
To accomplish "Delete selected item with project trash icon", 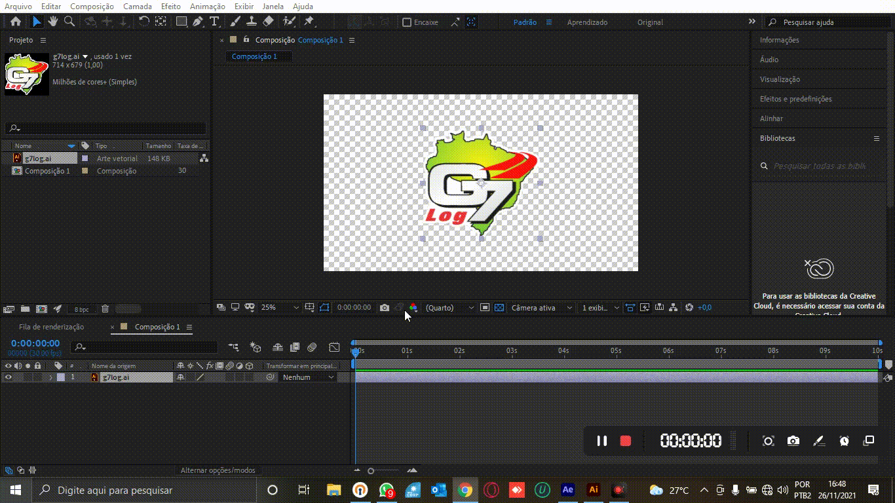I will click(105, 309).
